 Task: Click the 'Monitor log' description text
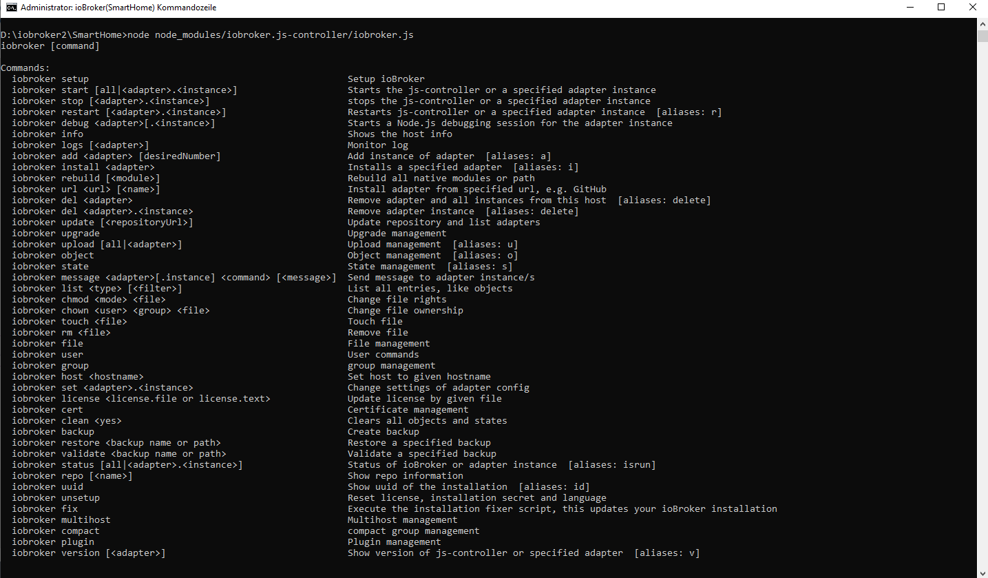[377, 145]
